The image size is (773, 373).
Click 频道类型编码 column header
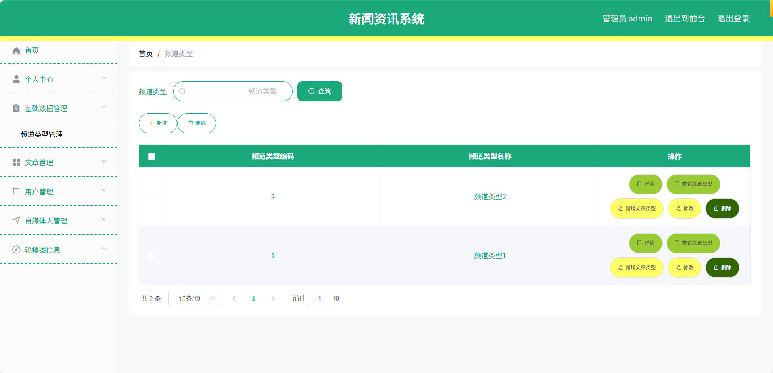[x=273, y=156]
